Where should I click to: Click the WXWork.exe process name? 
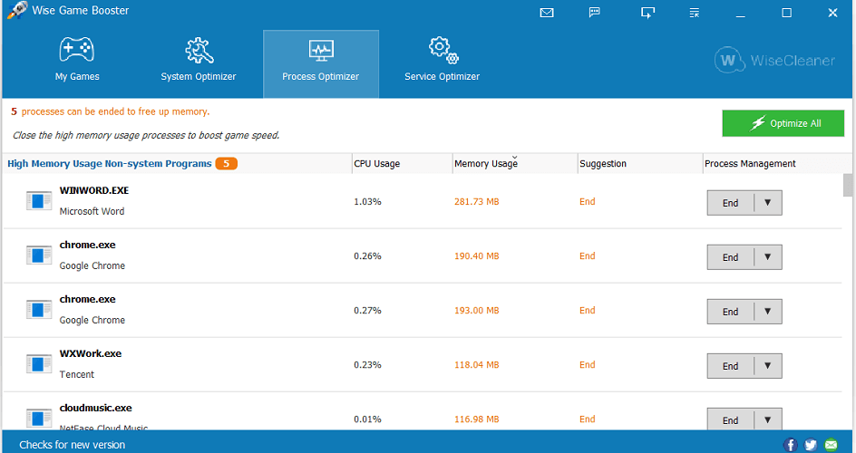pos(90,353)
